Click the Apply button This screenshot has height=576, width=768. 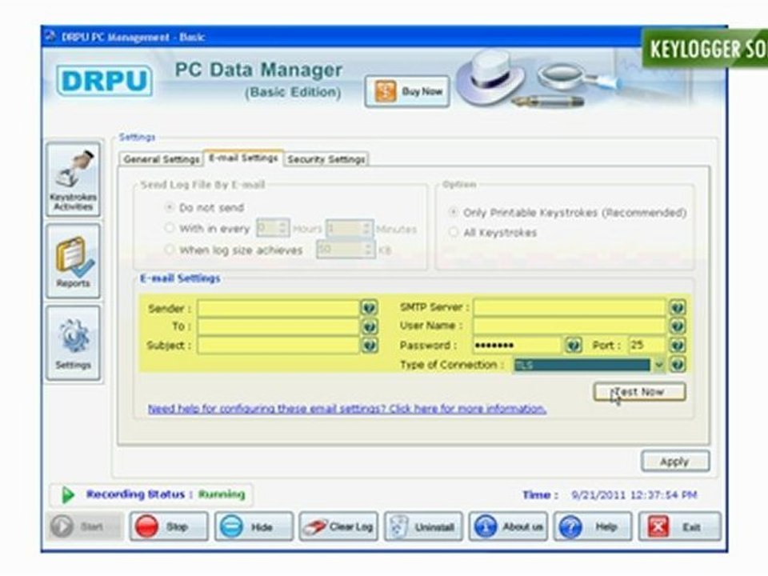(675, 462)
